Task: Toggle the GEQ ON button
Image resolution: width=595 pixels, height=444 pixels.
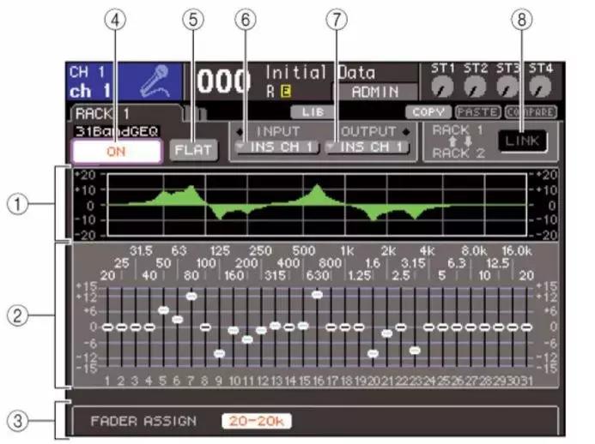Action: 117,152
